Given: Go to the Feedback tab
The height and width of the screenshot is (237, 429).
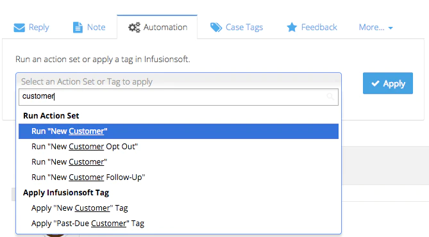Looking at the screenshot, I should (312, 28).
